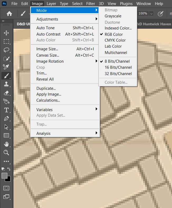Switch to the D&D Huntwick Haven document tab
Screen dimensions: 172x208
pyautogui.click(x=154, y=24)
